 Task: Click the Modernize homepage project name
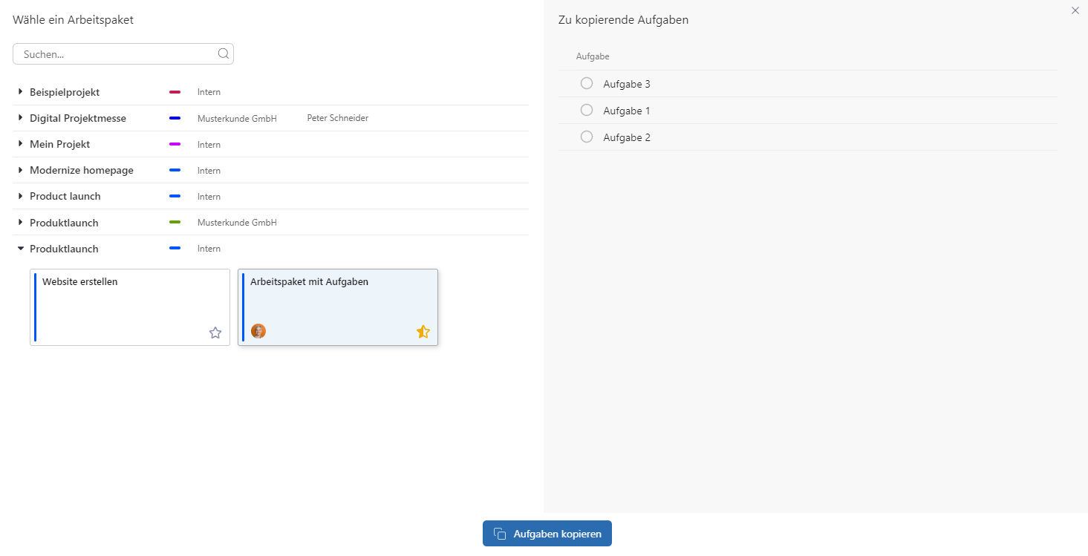pos(82,170)
